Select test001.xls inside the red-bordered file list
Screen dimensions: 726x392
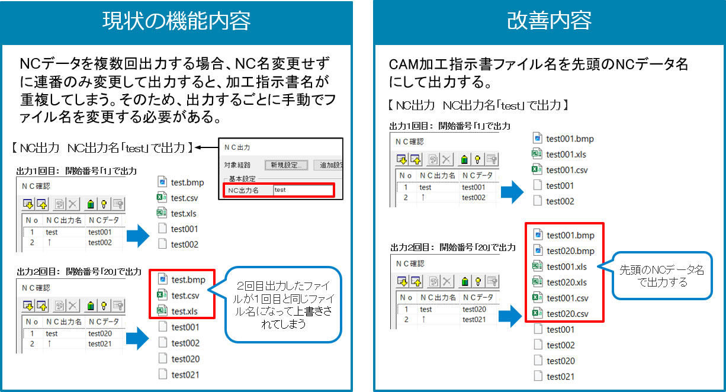pos(567,266)
